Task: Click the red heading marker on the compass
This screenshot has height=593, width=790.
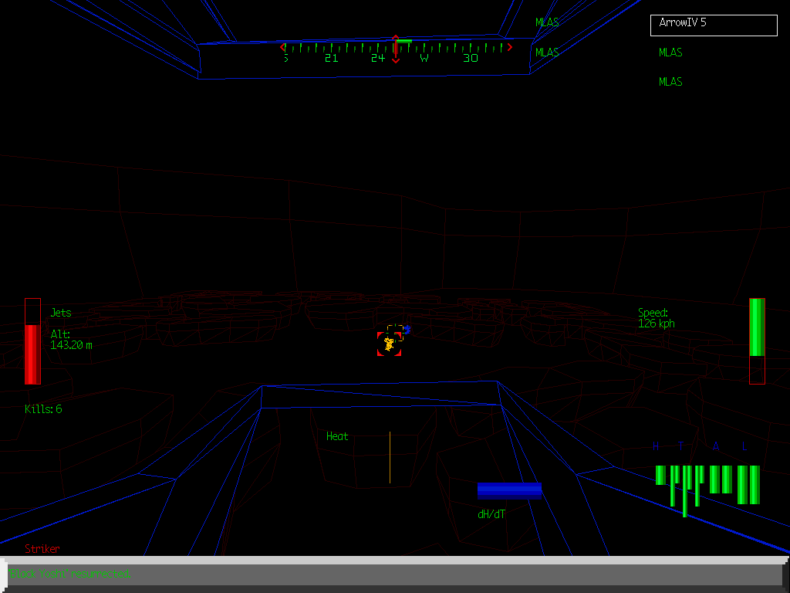Action: [396, 49]
